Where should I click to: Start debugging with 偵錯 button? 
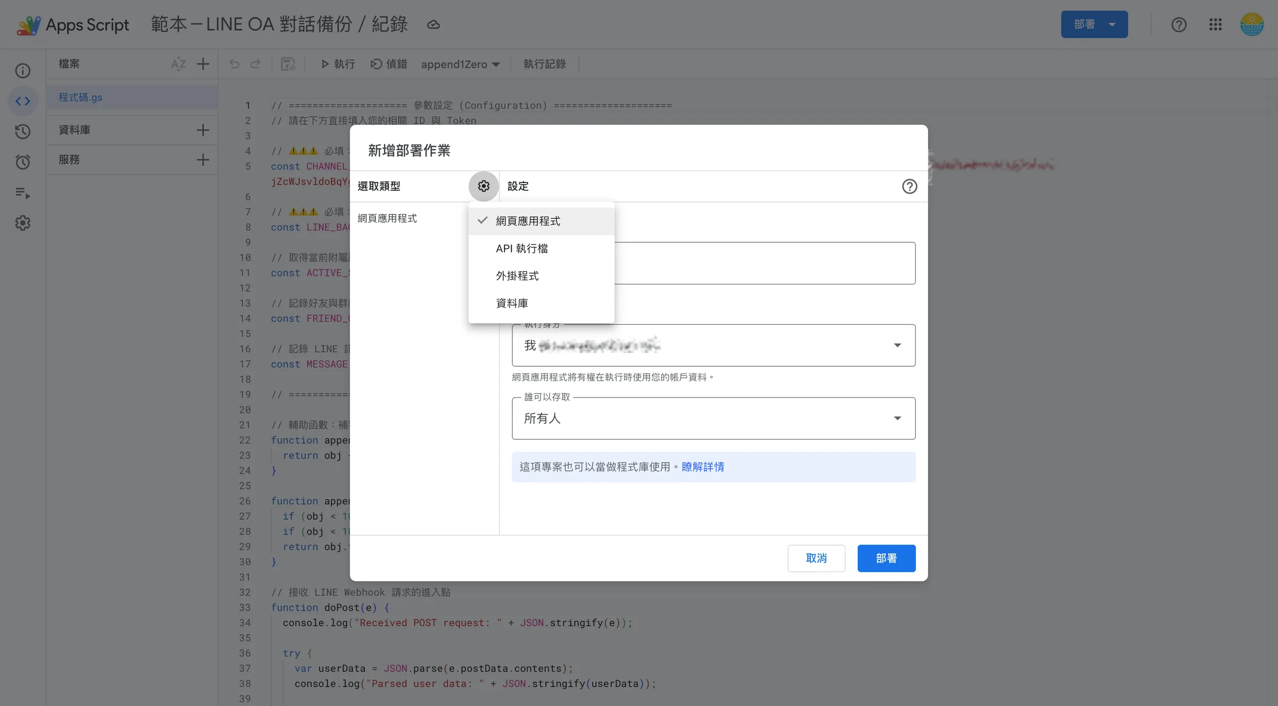389,64
